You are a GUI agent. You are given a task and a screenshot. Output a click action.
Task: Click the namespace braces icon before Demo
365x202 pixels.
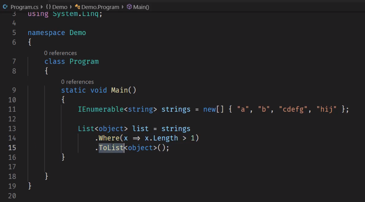[48, 7]
